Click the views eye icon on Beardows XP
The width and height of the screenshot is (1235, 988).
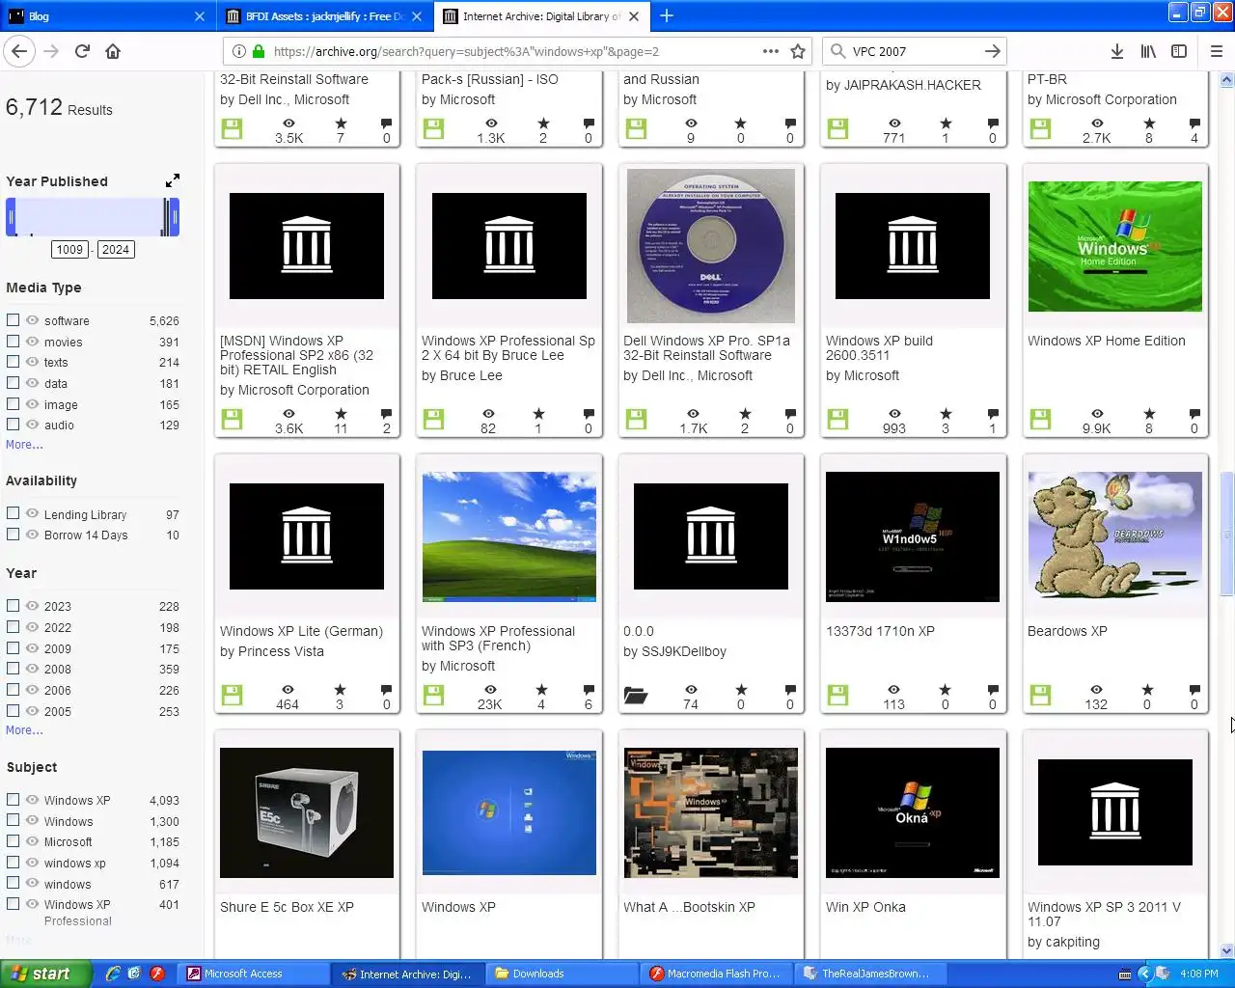coord(1096,690)
